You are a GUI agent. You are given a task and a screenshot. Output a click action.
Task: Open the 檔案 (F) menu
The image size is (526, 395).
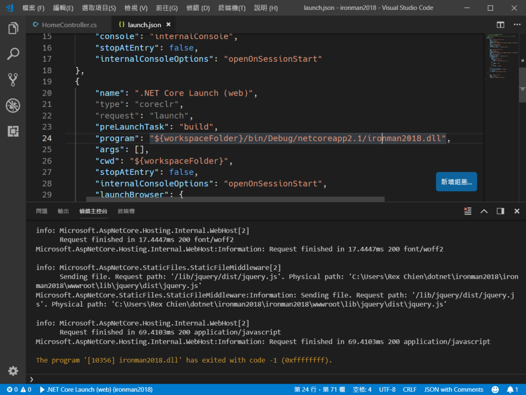coord(33,8)
